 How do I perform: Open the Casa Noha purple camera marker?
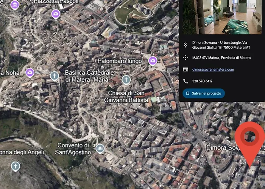(x=30, y=72)
